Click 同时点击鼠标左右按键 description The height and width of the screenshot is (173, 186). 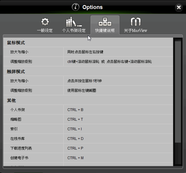coord(85,52)
